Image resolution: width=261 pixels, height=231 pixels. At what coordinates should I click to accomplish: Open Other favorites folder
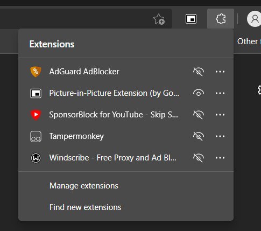[249, 41]
